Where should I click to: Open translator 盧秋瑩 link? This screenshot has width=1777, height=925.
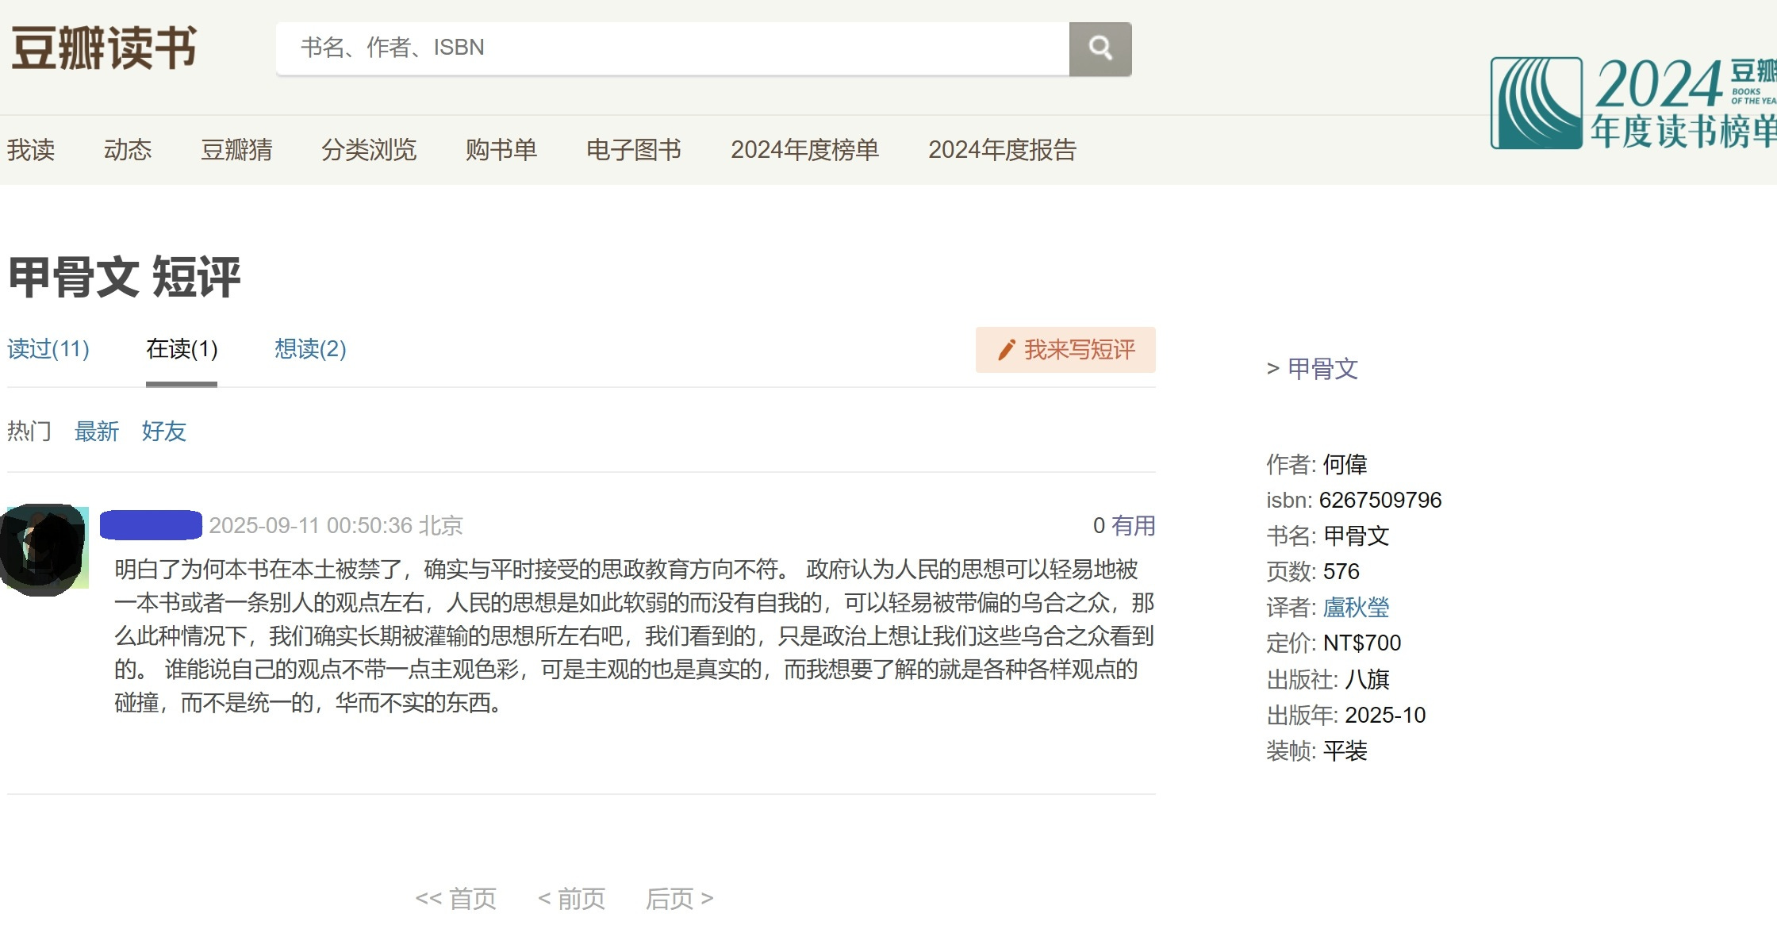1357,608
